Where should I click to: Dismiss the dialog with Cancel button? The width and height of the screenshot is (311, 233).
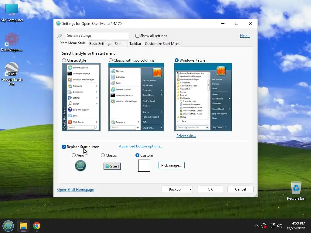point(241,189)
